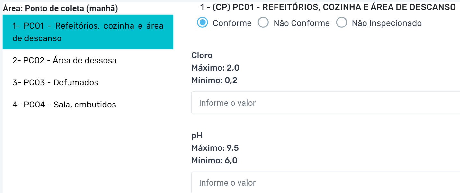Choose the Não Inspecionado radio circle

click(x=341, y=23)
